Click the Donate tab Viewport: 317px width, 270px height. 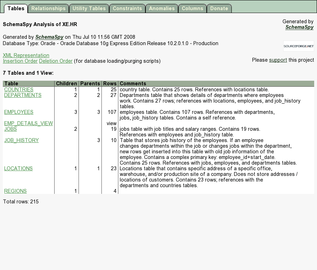pyautogui.click(x=219, y=8)
